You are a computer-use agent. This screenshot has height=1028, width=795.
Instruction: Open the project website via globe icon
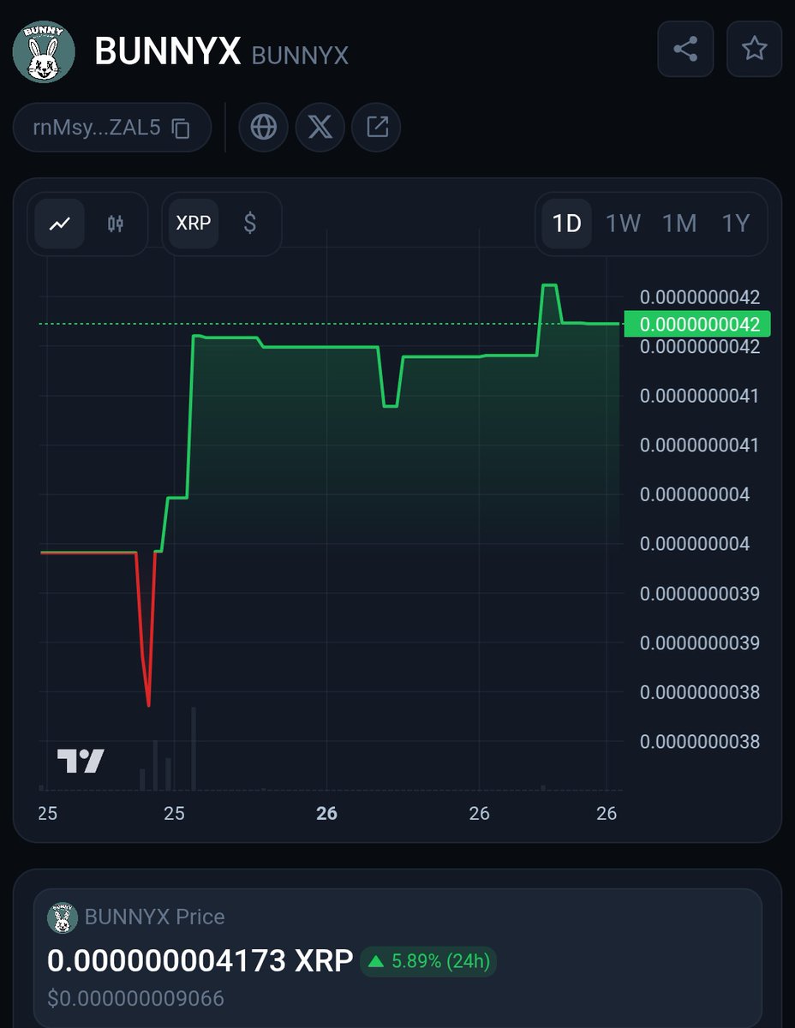coord(263,127)
